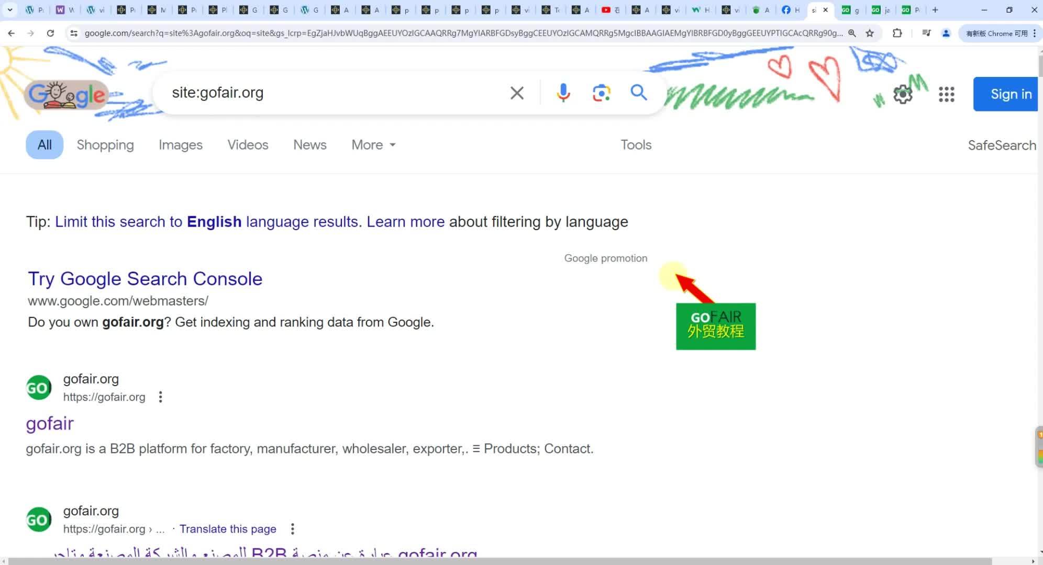Expand the More filters dropdown
Image resolution: width=1043 pixels, height=565 pixels.
(373, 145)
